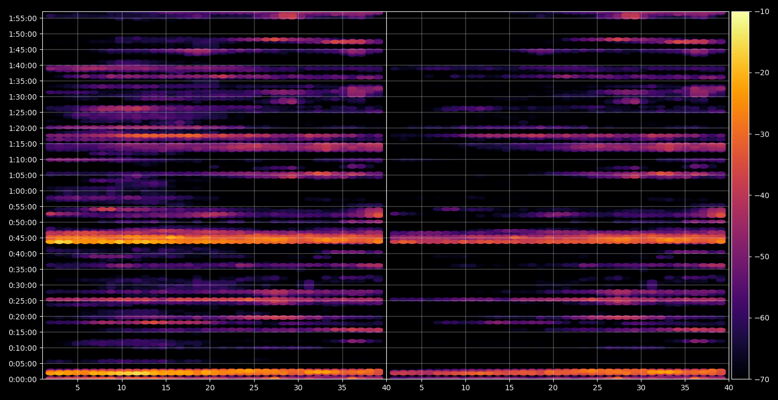Click the 0:25:00 y-axis tick label
Screen dimensions: 778x400
[x=23, y=300]
